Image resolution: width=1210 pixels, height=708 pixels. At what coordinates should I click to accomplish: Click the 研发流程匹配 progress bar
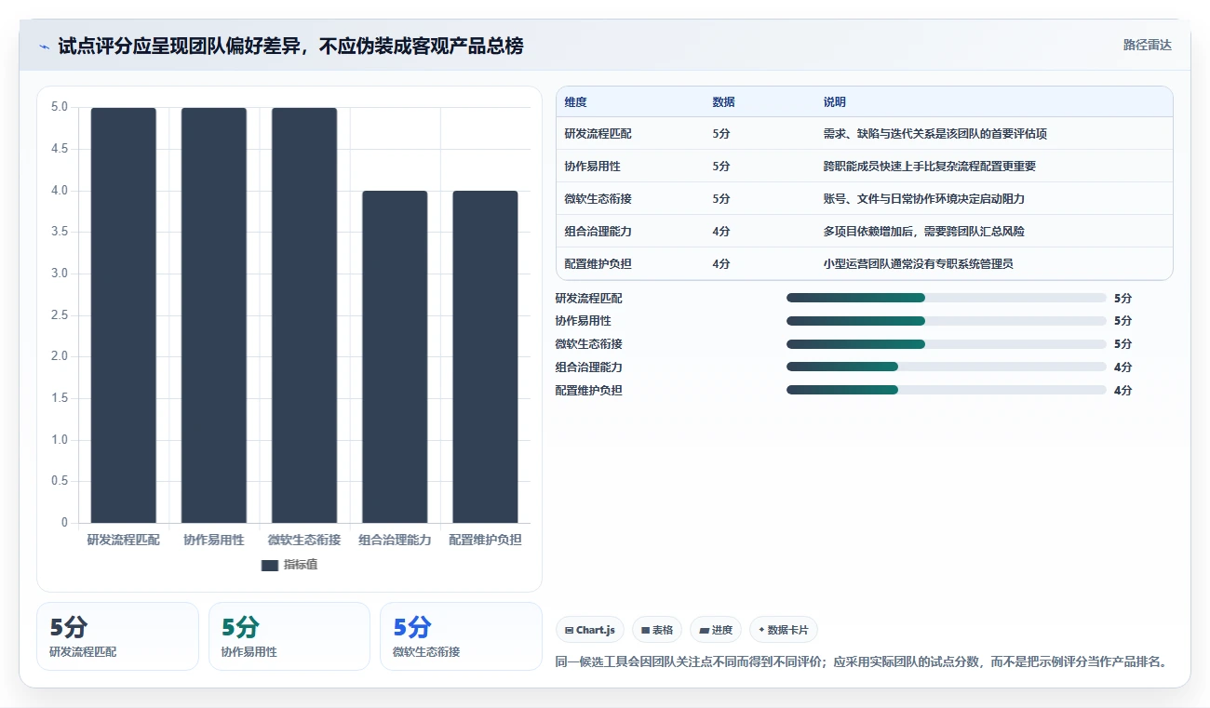coord(947,298)
